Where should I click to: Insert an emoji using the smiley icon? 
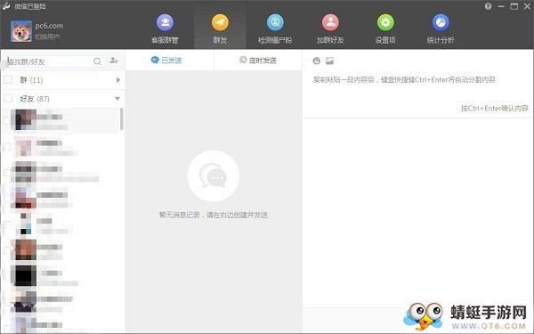[x=316, y=61]
